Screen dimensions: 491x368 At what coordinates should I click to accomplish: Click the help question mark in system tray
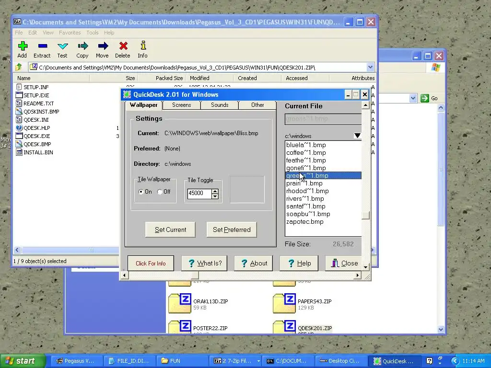click(429, 361)
